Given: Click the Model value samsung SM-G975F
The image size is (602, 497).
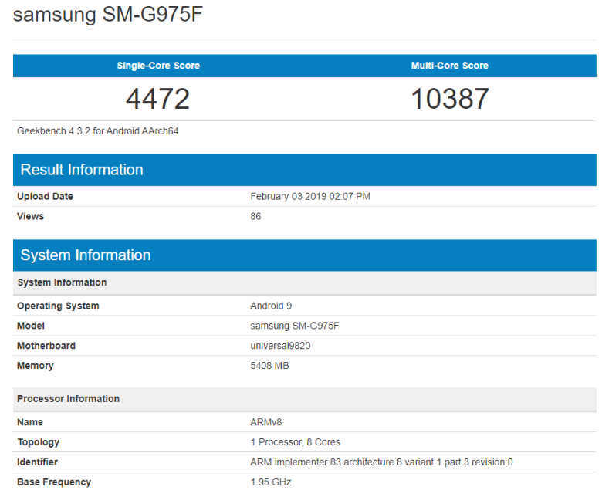Looking at the screenshot, I should [x=295, y=326].
